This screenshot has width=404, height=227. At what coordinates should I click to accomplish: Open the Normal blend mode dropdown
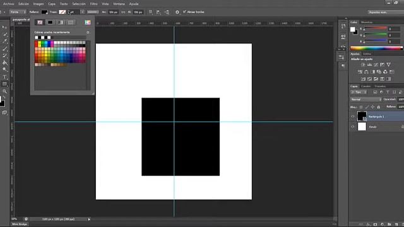pos(366,100)
